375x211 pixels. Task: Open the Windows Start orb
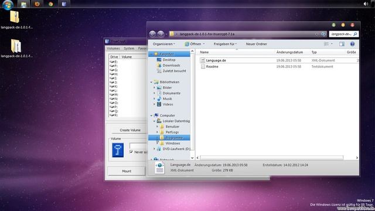click(8, 4)
